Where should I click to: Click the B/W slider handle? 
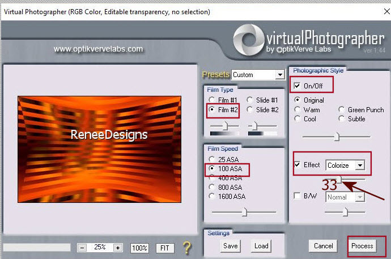[345, 212]
